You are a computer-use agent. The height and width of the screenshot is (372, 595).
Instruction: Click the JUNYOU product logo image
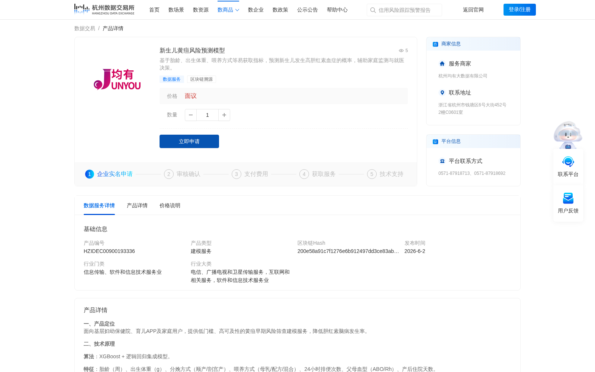click(x=117, y=79)
